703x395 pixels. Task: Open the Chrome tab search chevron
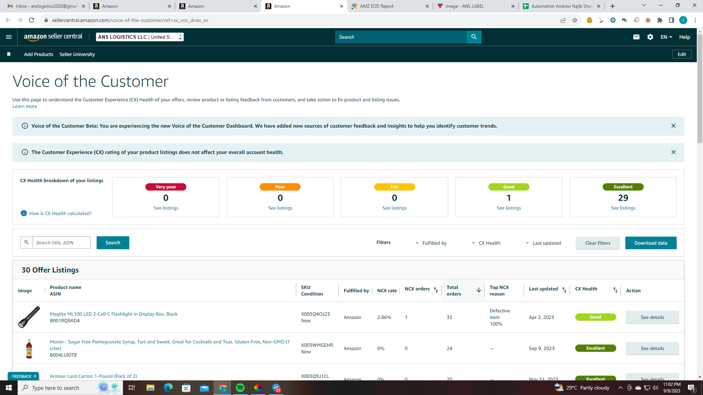click(644, 5)
